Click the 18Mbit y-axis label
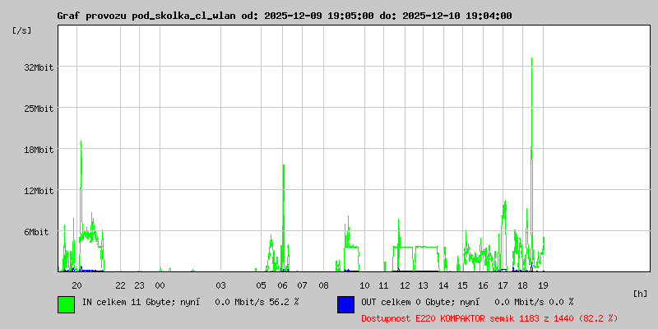Image resolution: width=658 pixels, height=329 pixels. click(39, 150)
